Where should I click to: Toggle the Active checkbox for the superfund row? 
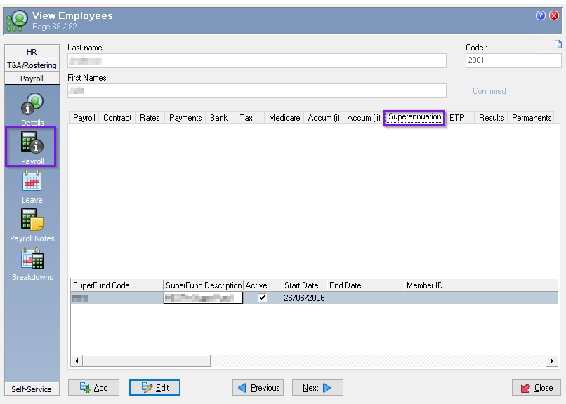pos(263,298)
